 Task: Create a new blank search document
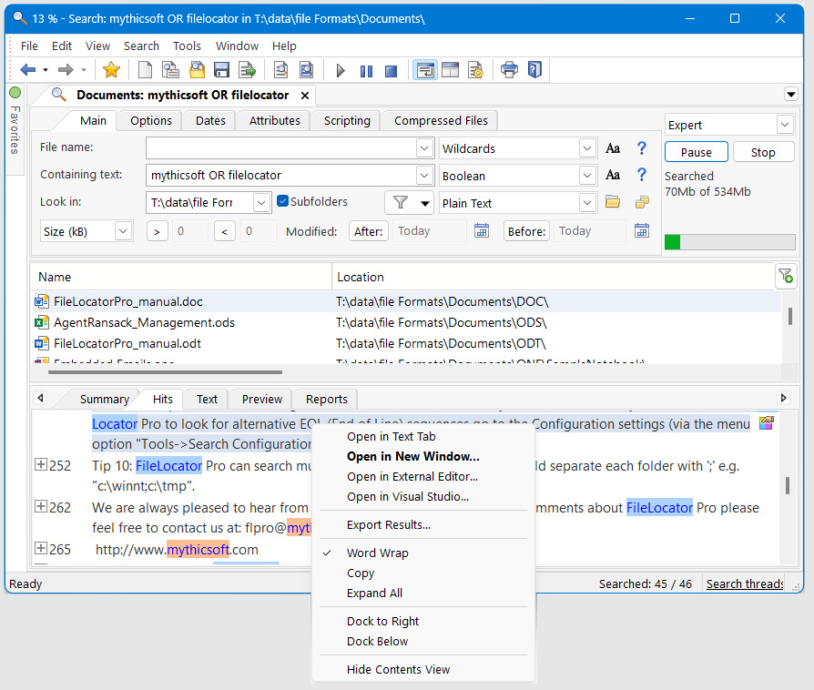point(145,69)
